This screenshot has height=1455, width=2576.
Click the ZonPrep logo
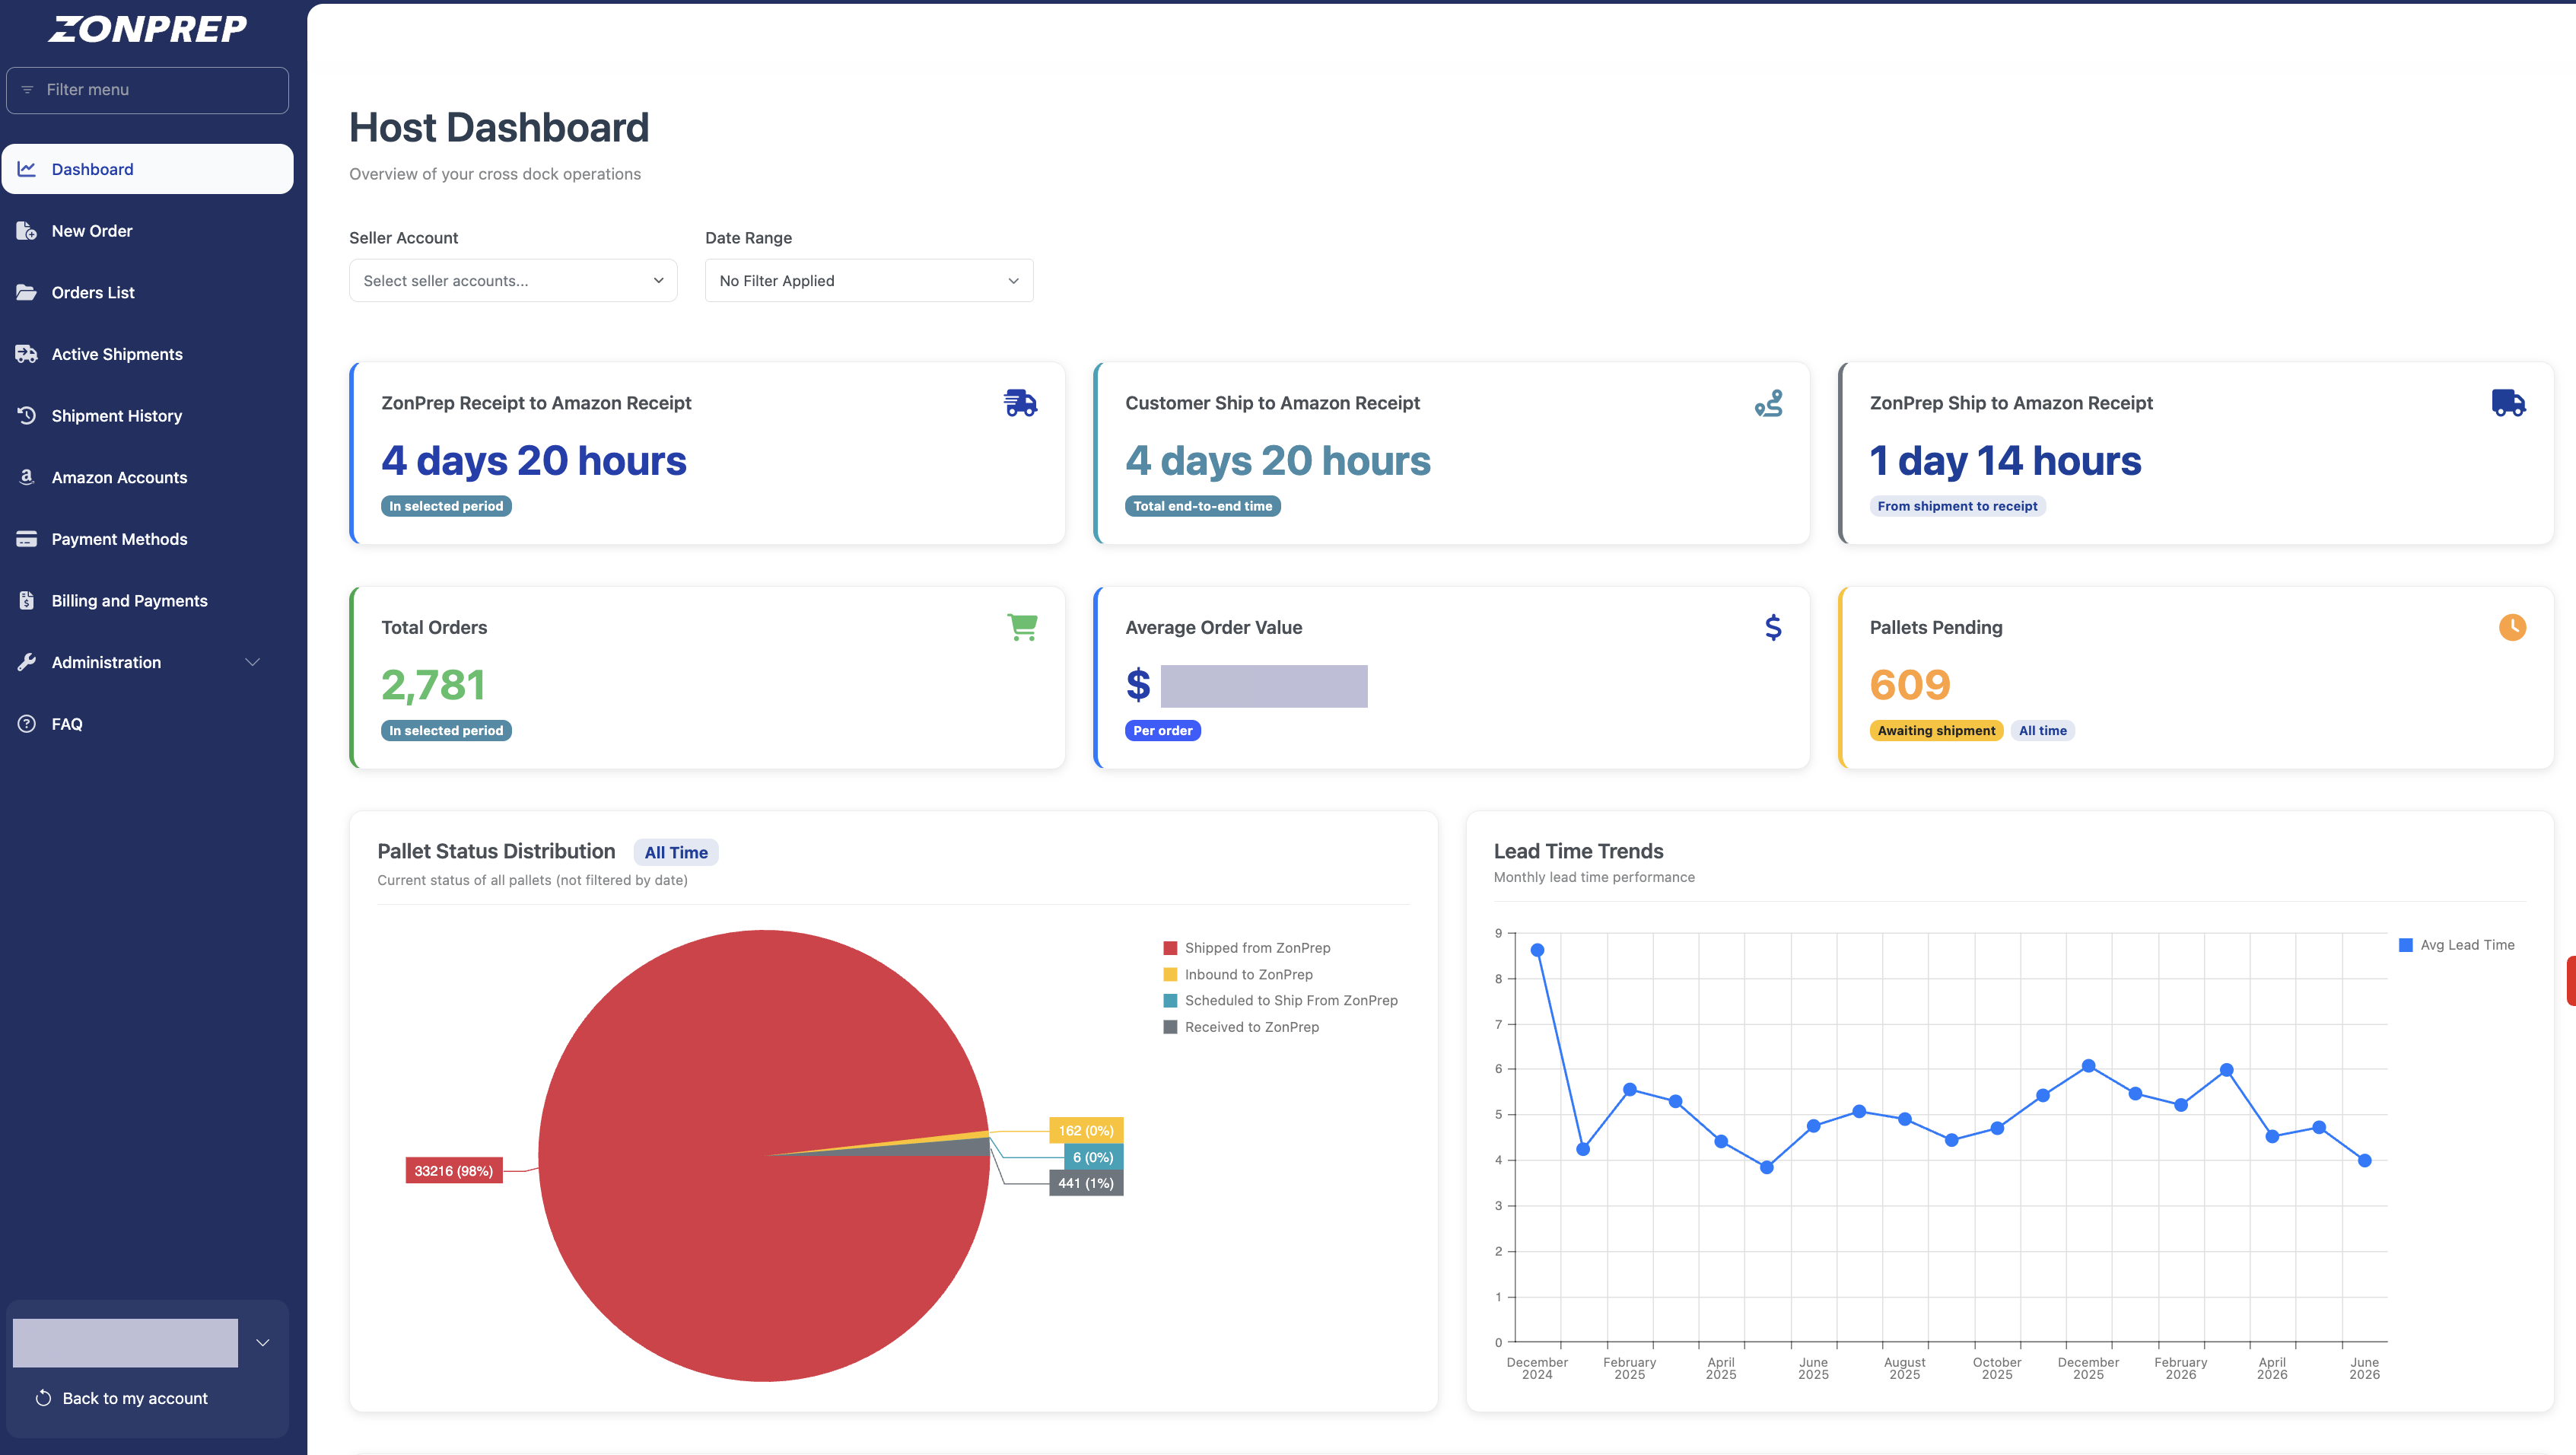tap(147, 29)
